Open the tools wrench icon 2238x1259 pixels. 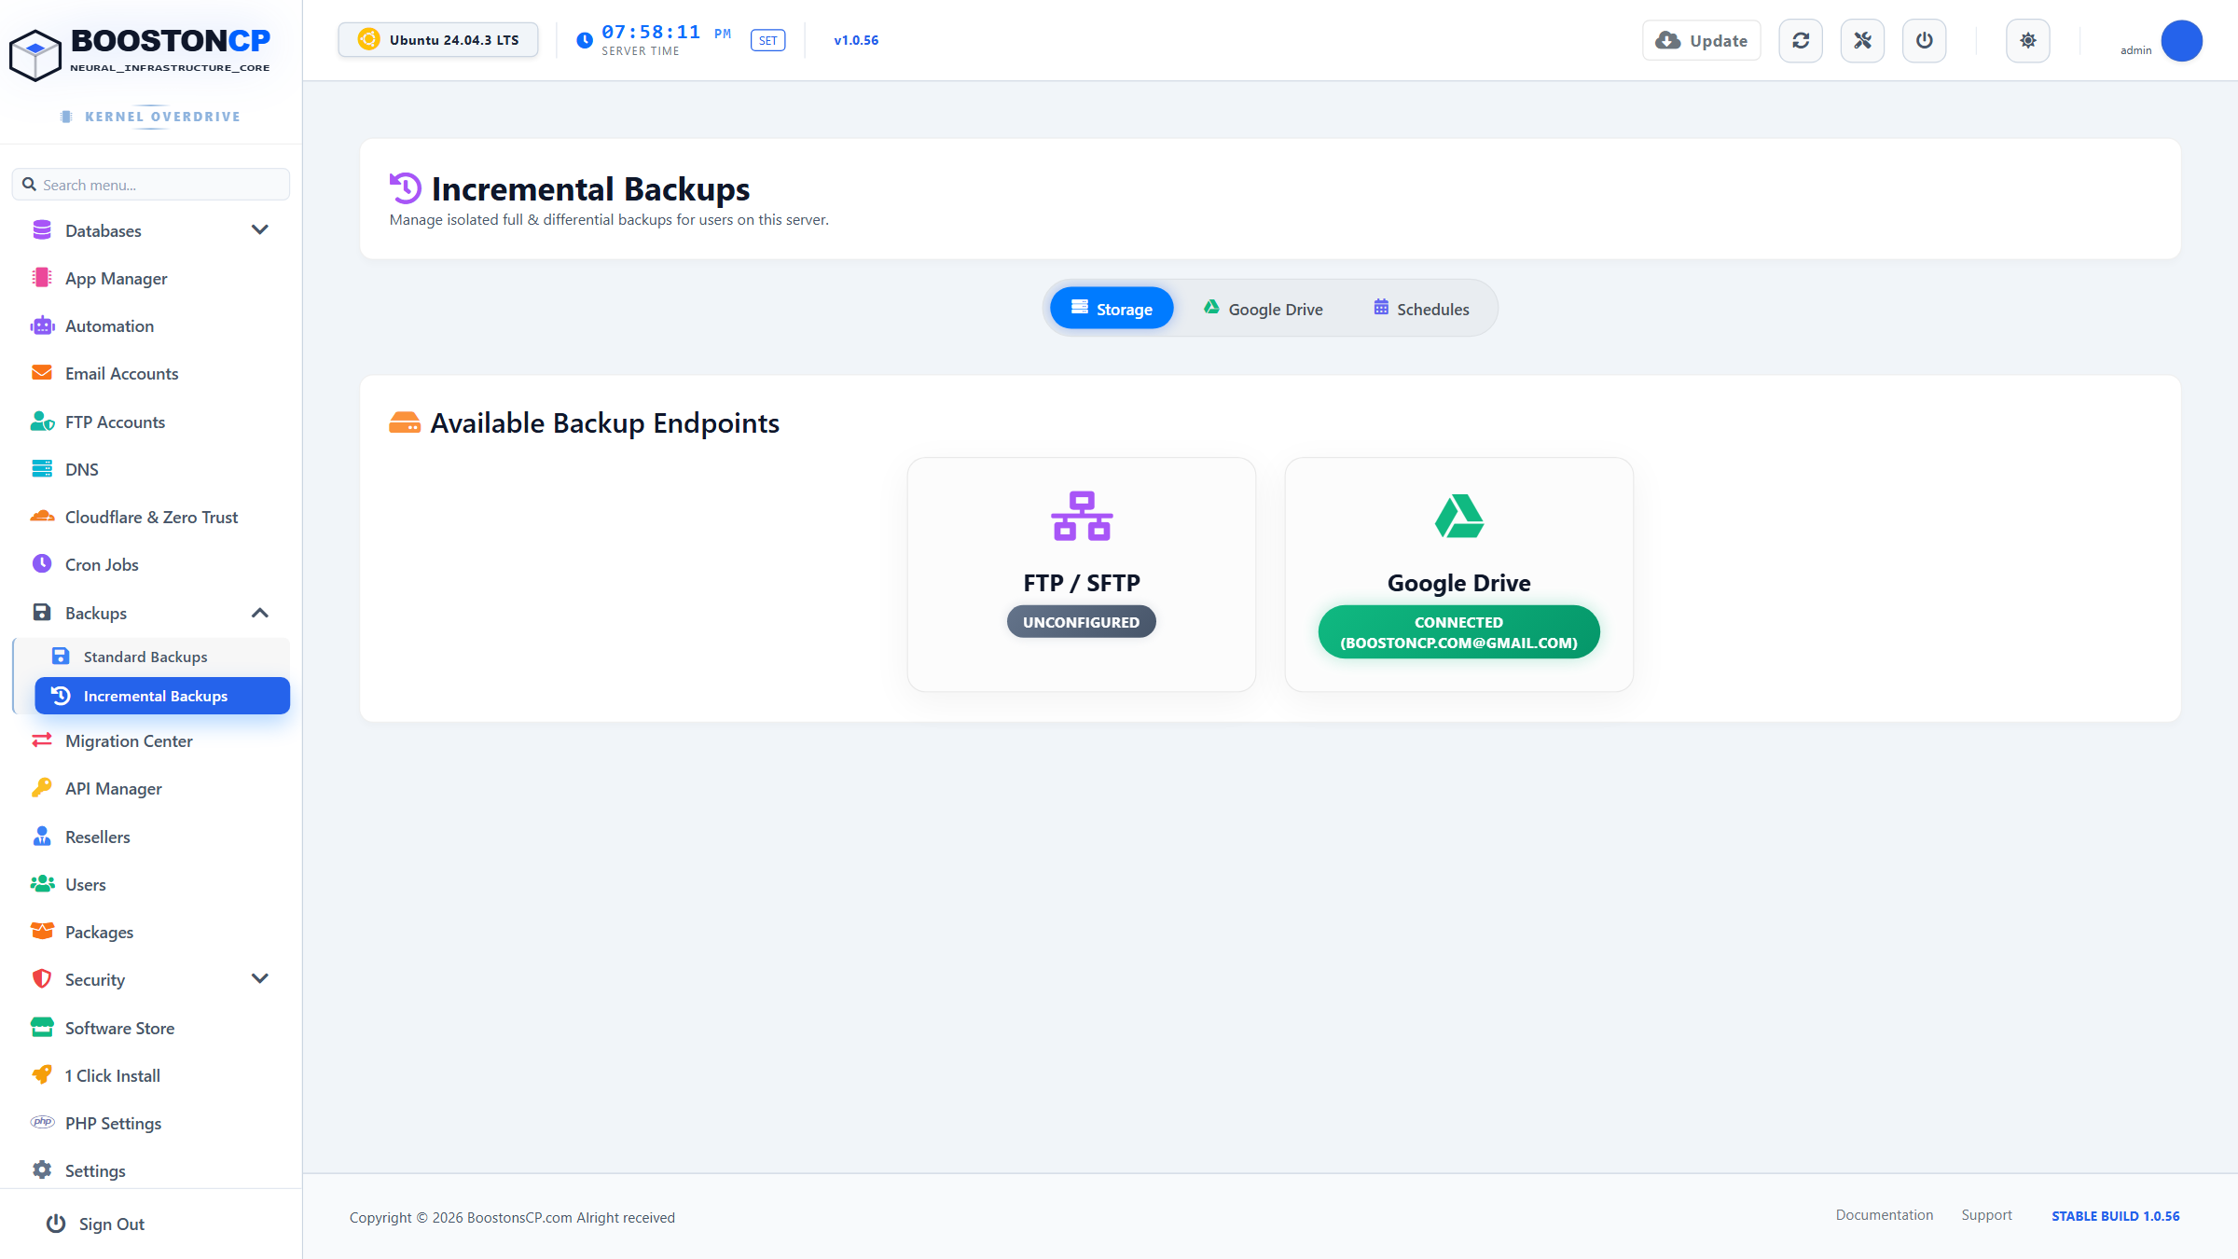click(1862, 41)
